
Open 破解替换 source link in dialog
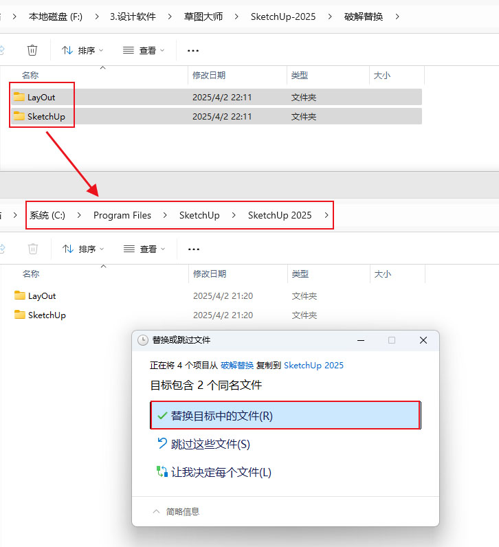tap(237, 366)
